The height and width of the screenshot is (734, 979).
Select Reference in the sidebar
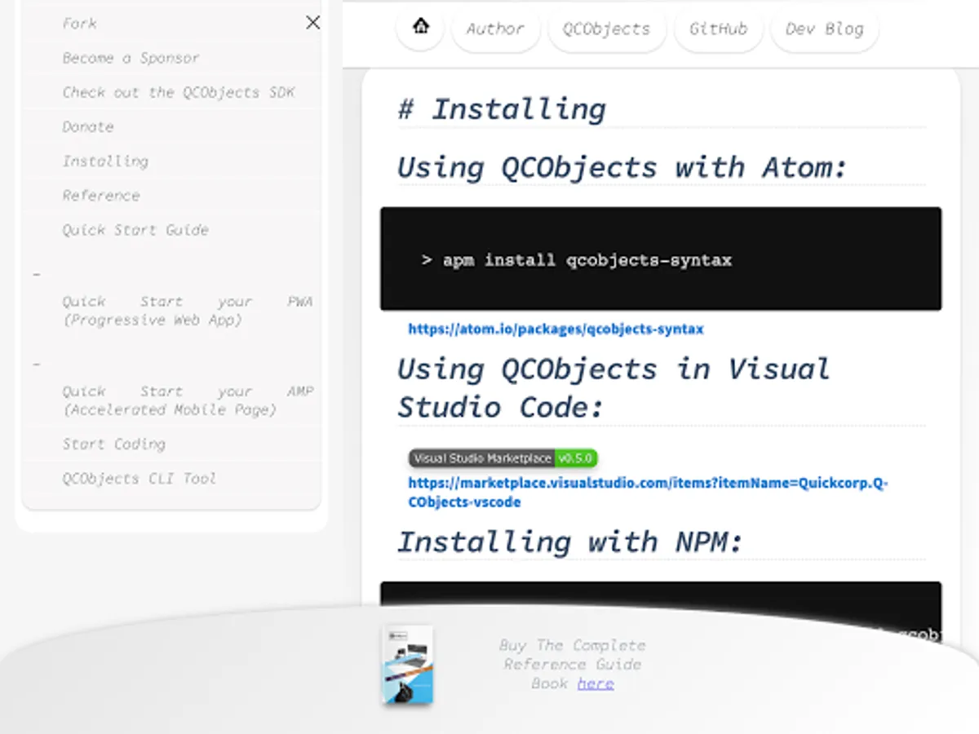tap(101, 195)
